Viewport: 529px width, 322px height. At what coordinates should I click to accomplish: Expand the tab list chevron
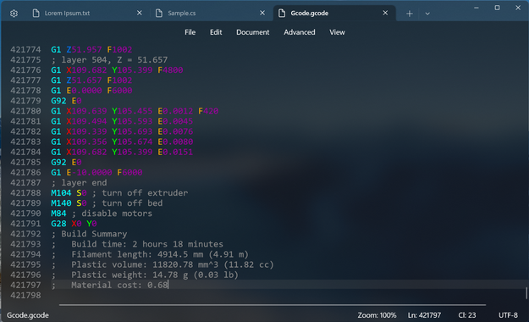pos(427,14)
